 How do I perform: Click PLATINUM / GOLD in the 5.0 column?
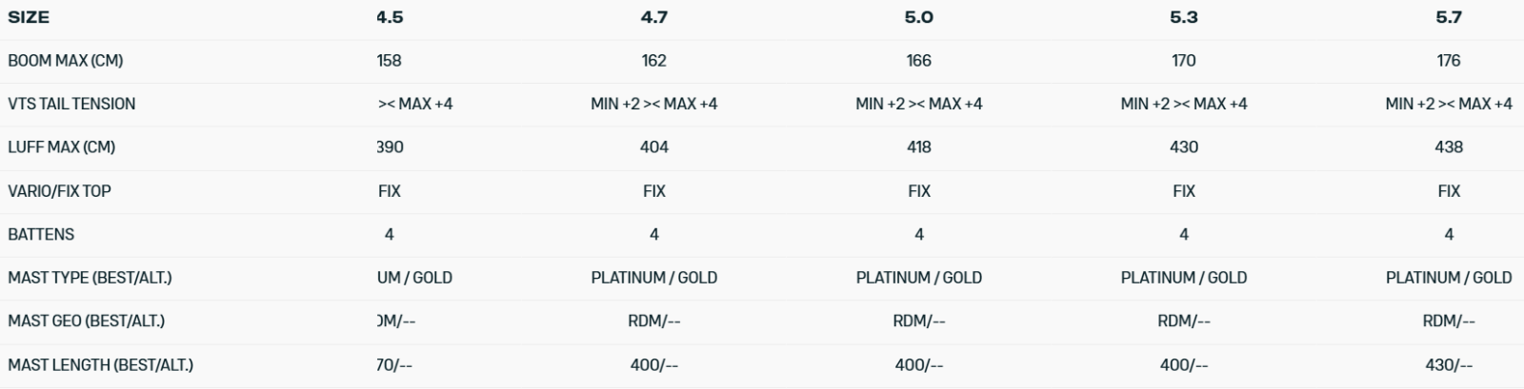tap(918, 278)
